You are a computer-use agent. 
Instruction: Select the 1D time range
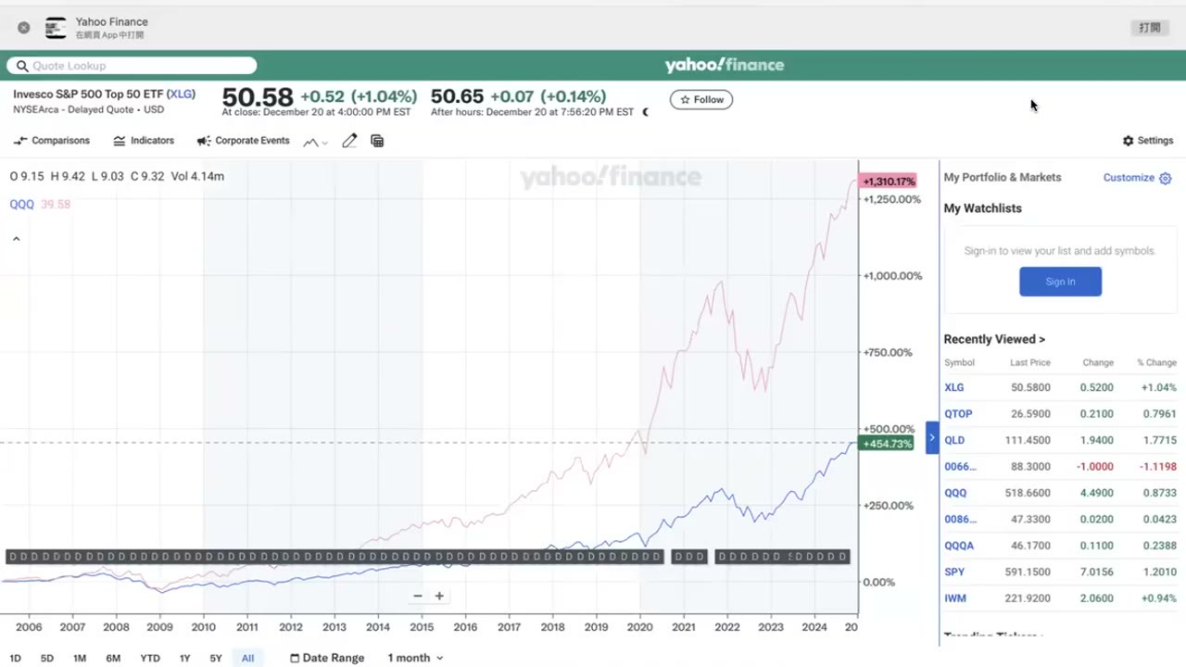[x=15, y=658]
